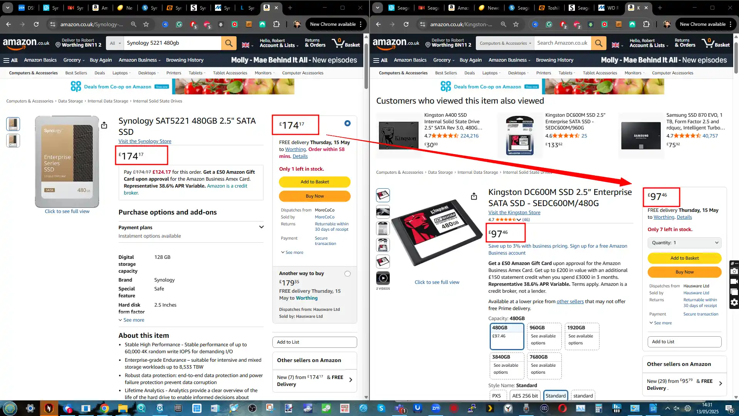Bookmark the page with star icon in right browser
Viewport: 739px width, 416px height.
tap(516, 24)
